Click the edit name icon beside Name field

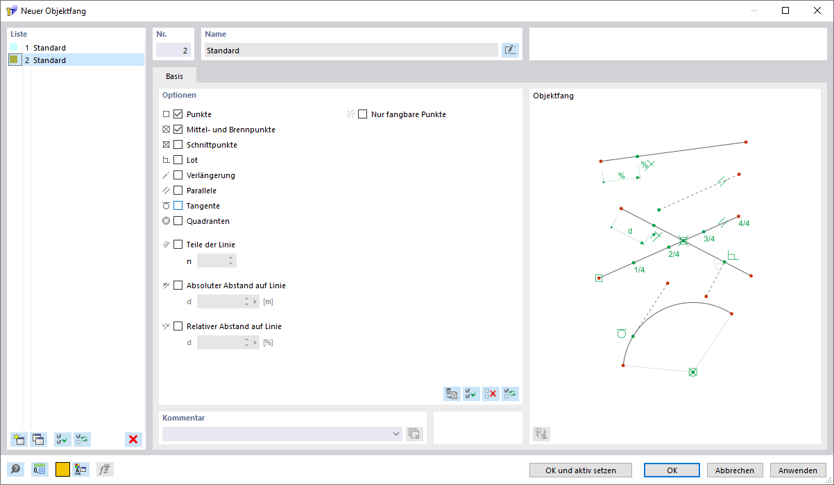510,50
